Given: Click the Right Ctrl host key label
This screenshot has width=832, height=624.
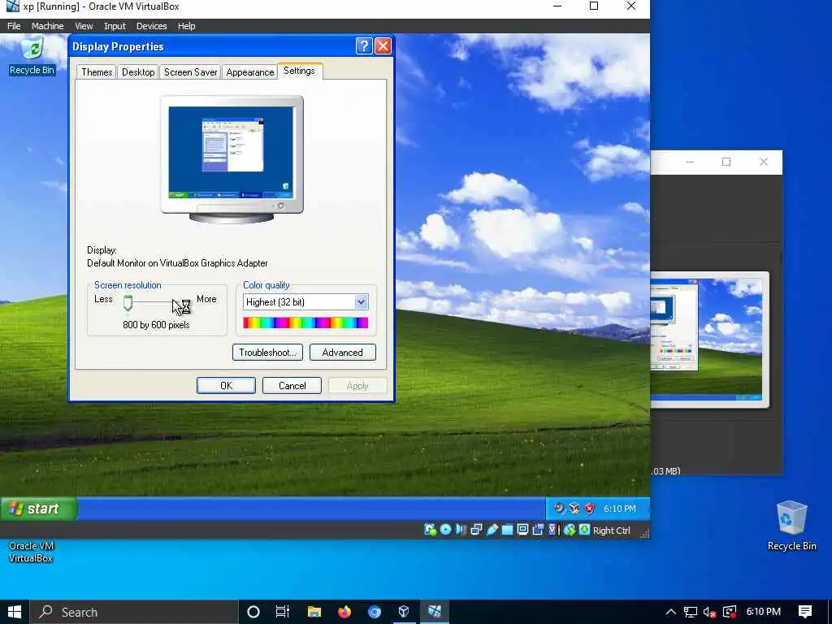Looking at the screenshot, I should (611, 531).
